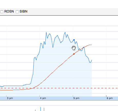The height and width of the screenshot is (111, 118).
Task: Click the blue line's first peak after 4 pm
Action: (46, 32)
